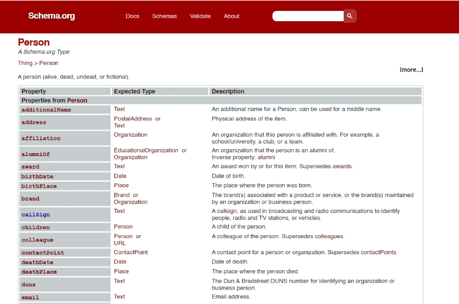
Task: Open the duns property link
Action: [28, 284]
